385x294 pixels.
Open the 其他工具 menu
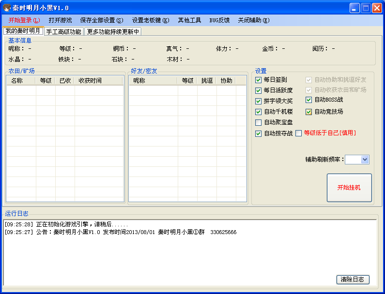(x=189, y=20)
